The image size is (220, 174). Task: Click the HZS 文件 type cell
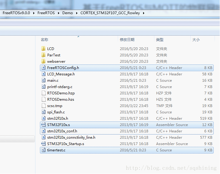point(164,99)
